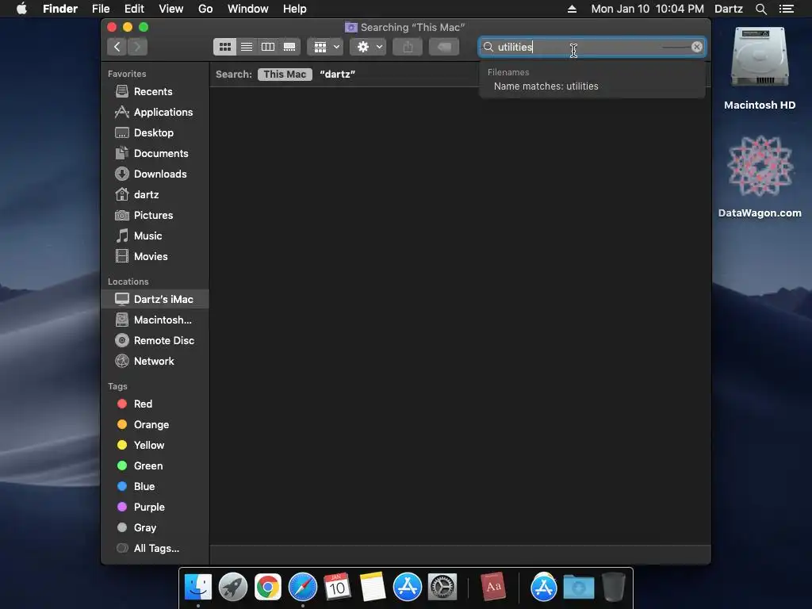
Task: Click the Edit Tags toolbar button
Action: pyautogui.click(x=444, y=47)
